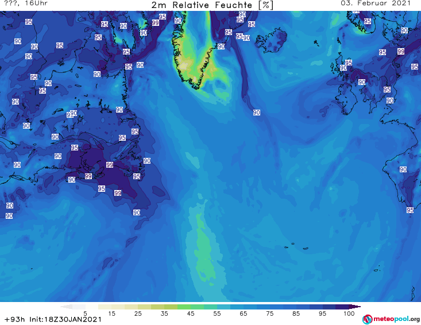Click the colorbar label '35'
The width and height of the screenshot is (421, 325).
pyautogui.click(x=164, y=313)
